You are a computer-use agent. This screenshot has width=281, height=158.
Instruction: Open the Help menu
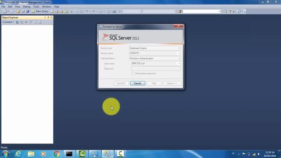click(x=57, y=7)
